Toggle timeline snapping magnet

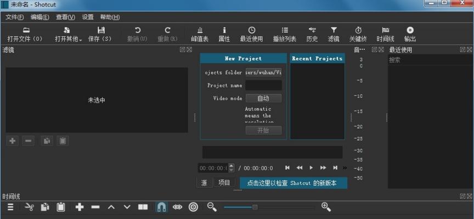[x=162, y=207]
